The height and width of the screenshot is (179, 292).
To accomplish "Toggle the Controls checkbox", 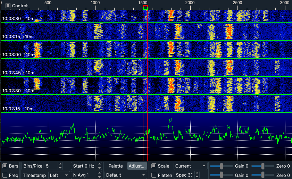I will coord(8,6).
